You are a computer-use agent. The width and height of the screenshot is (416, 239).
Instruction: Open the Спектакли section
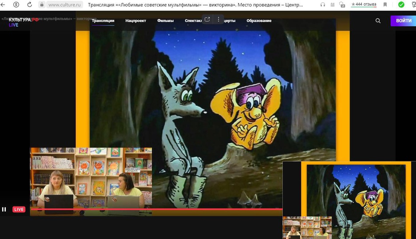coord(193,21)
